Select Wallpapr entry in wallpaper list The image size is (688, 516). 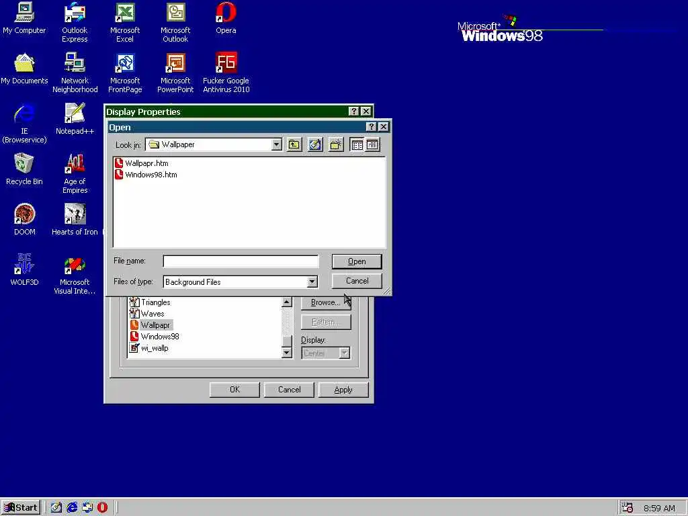[150, 325]
